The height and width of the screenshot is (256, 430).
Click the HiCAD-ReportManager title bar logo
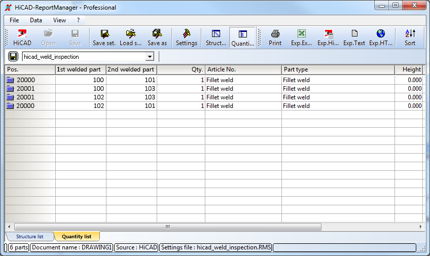coord(8,8)
